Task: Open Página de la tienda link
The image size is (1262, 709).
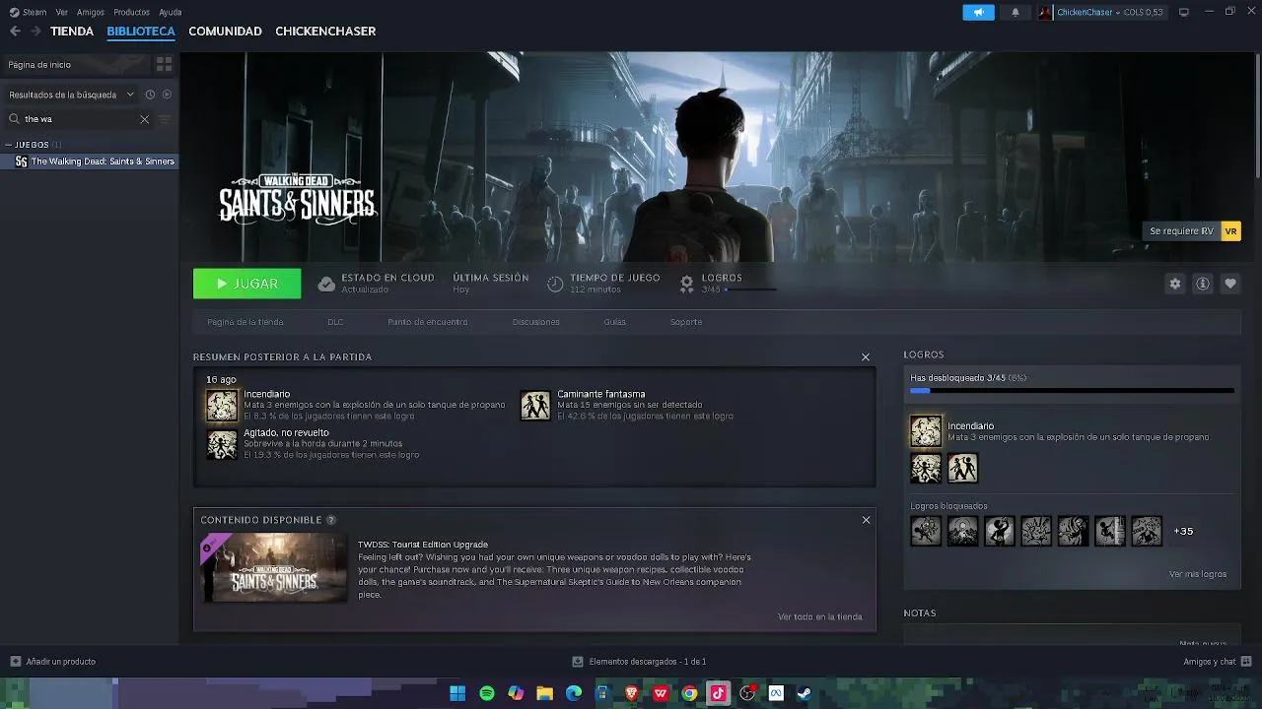Action: (245, 322)
